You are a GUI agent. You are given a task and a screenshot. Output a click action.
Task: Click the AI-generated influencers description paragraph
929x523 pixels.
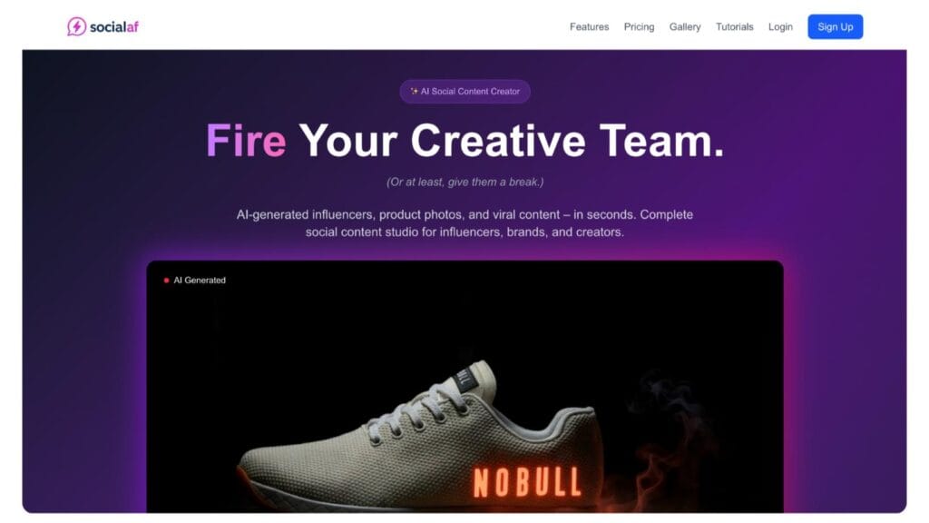(464, 223)
